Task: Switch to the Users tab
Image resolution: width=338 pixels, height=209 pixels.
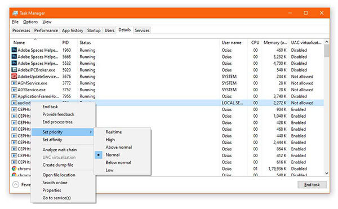Action: click(x=109, y=30)
